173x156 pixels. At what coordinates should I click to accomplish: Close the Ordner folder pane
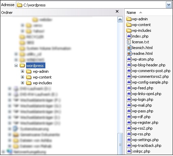117,11
